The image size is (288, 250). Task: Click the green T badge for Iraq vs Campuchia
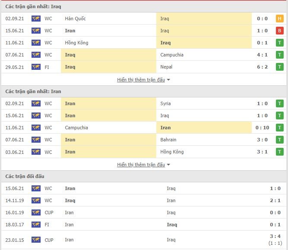279,55
